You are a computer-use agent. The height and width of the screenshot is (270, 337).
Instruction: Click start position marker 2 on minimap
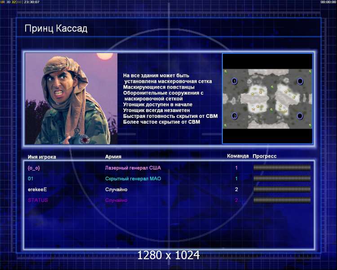tap(235, 116)
